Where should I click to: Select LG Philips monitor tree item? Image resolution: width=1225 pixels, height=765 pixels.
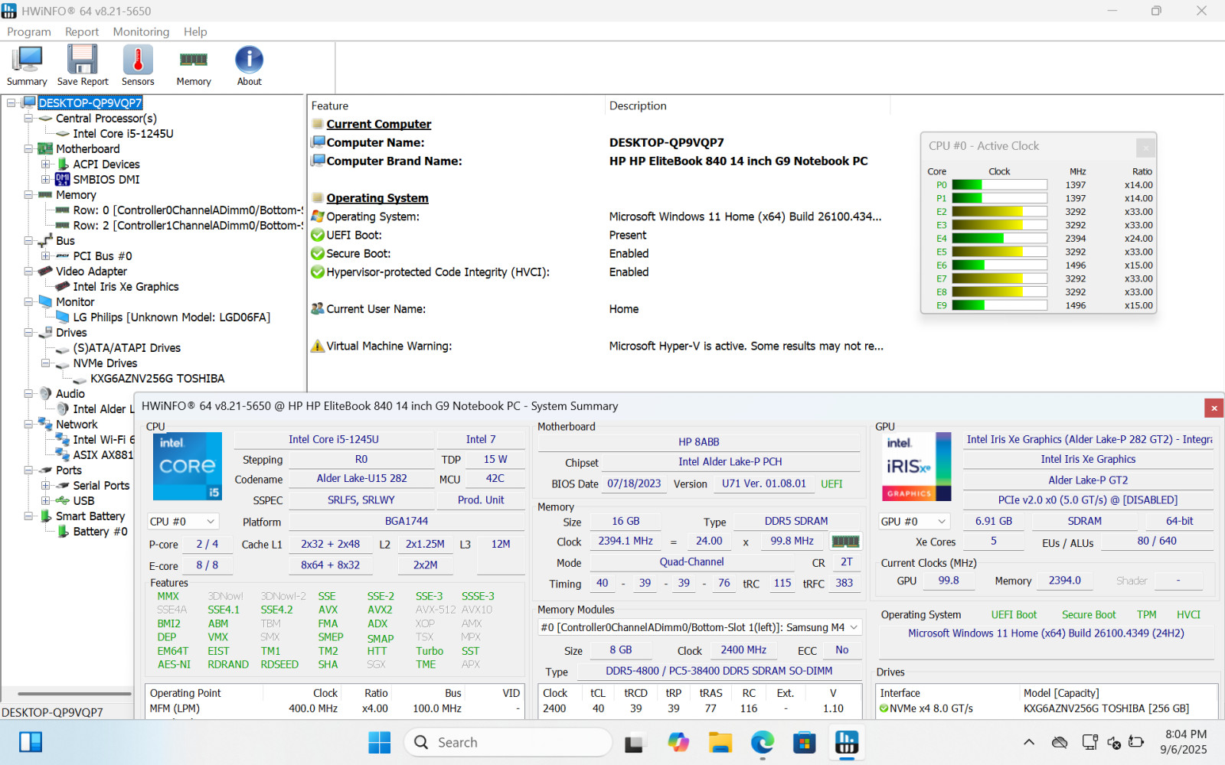point(171,317)
